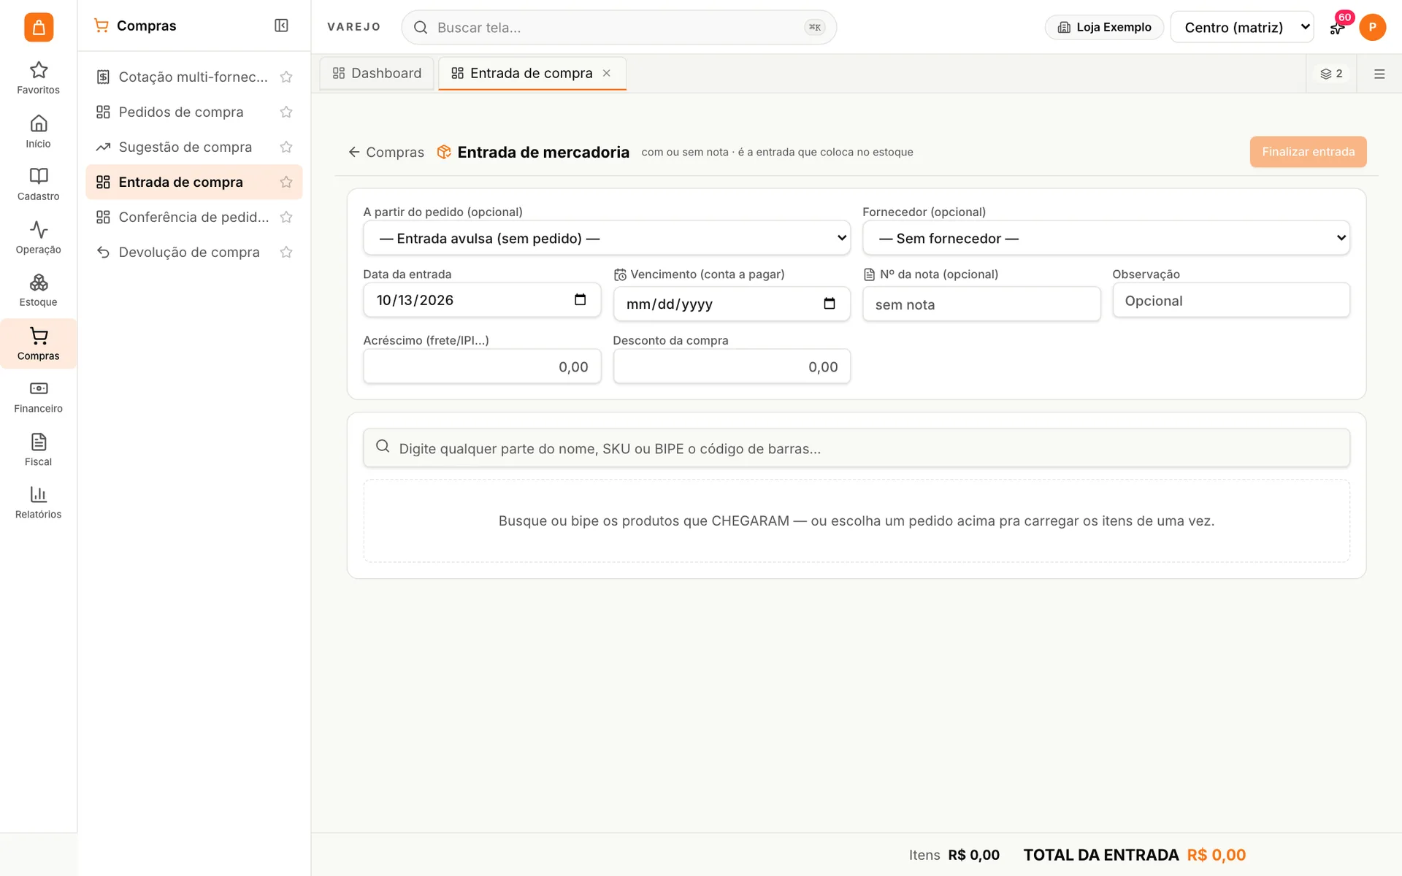Click the product search field for SKU or barcode
Viewport: 1402px width, 876px height.
(x=857, y=448)
